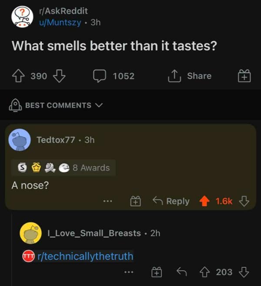The height and width of the screenshot is (286, 261).
Task: Open more options on Tedtox77's comment
Action: pos(108,201)
